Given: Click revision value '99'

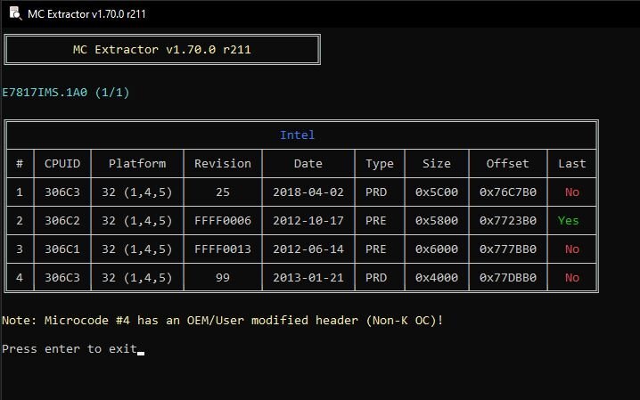Looking at the screenshot, I should pyautogui.click(x=223, y=278).
